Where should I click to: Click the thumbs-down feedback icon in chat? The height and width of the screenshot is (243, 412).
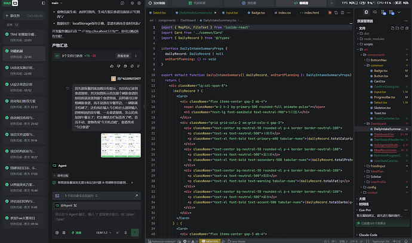[x=118, y=66]
